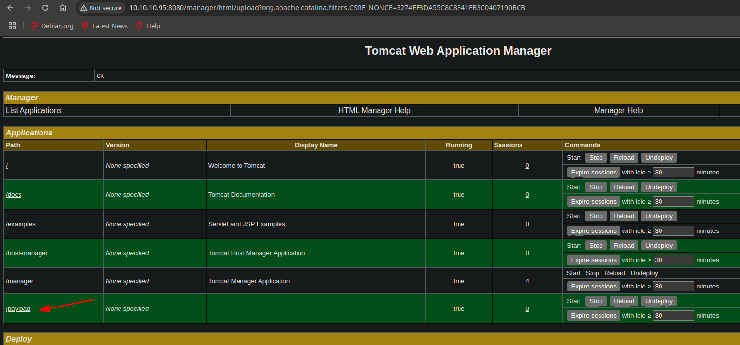Open HTML Manager Help
Viewport: 740px width, 345px height.
[x=374, y=110]
